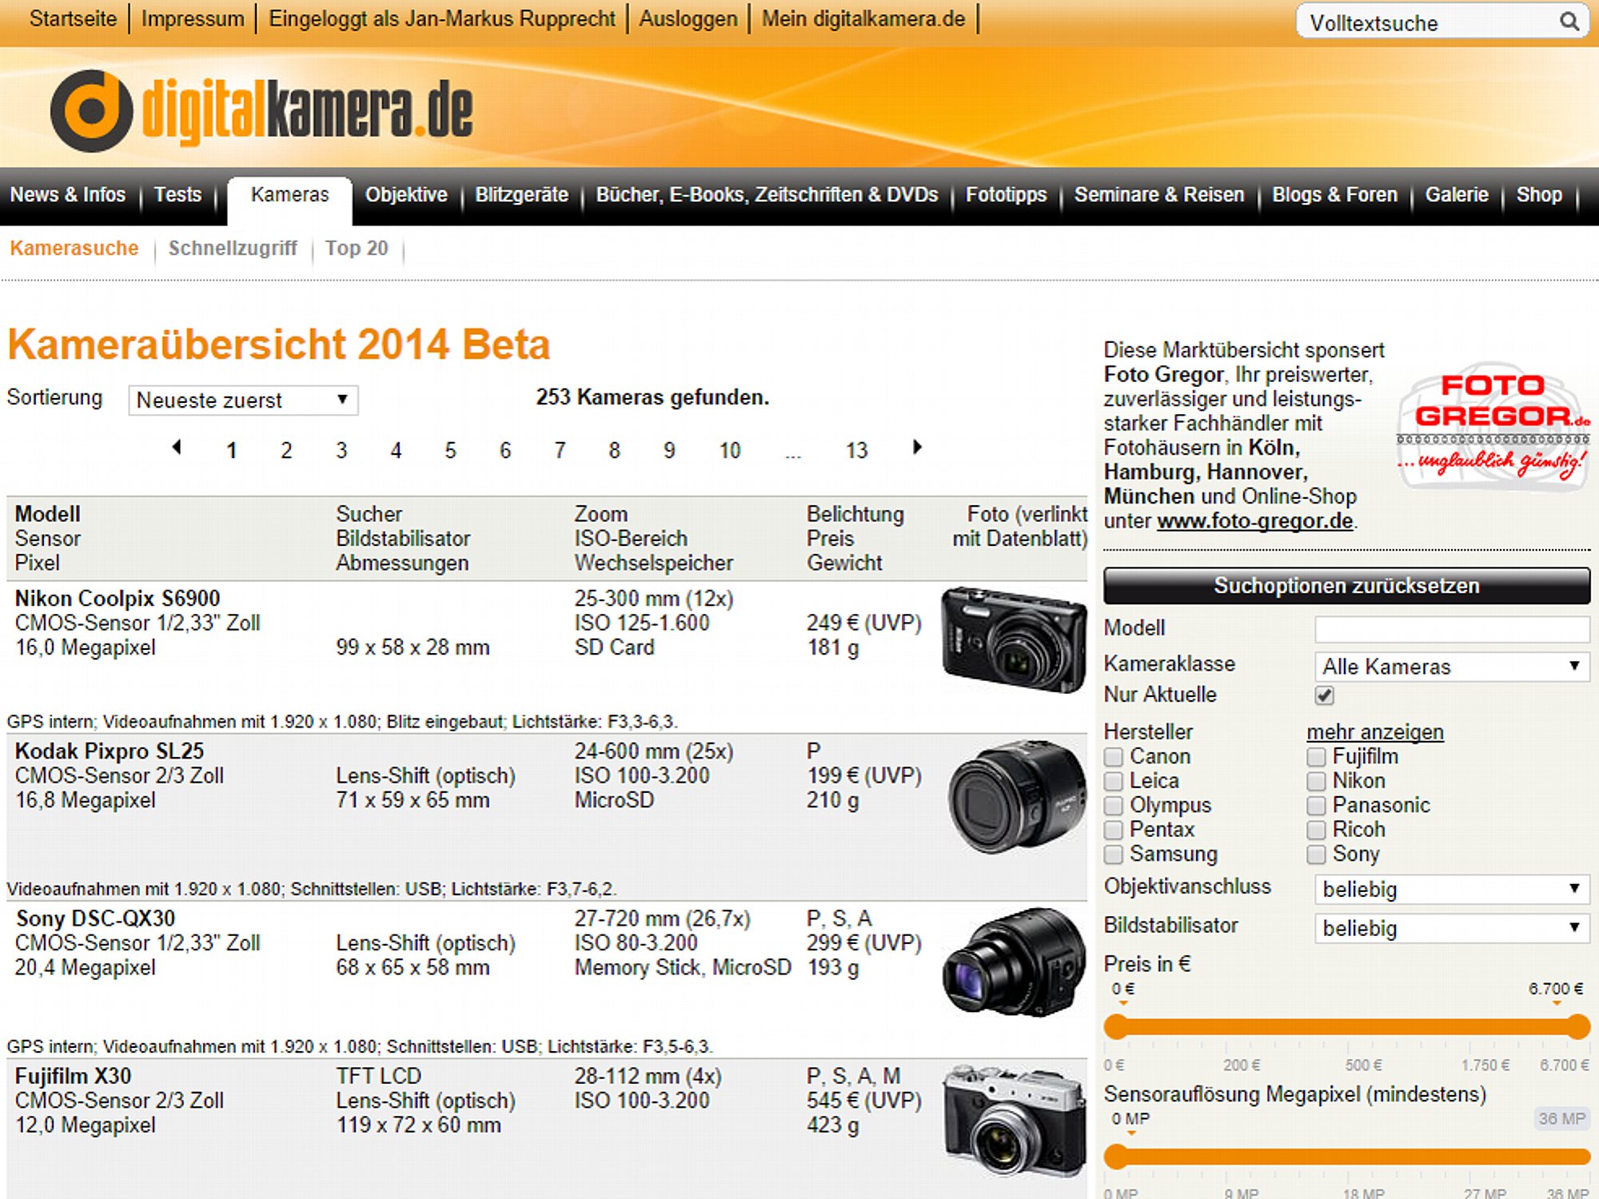Open the Fototipps menu

coord(1006,195)
